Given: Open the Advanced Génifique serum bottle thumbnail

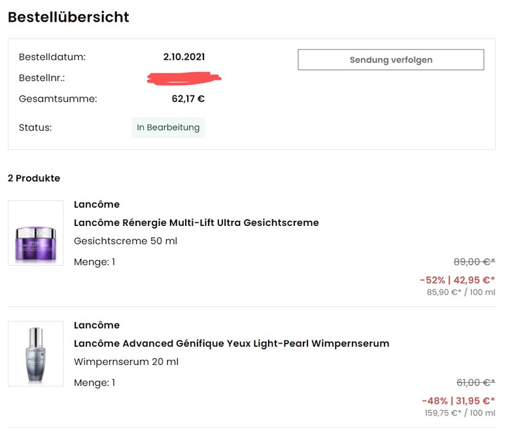Looking at the screenshot, I should (x=36, y=354).
